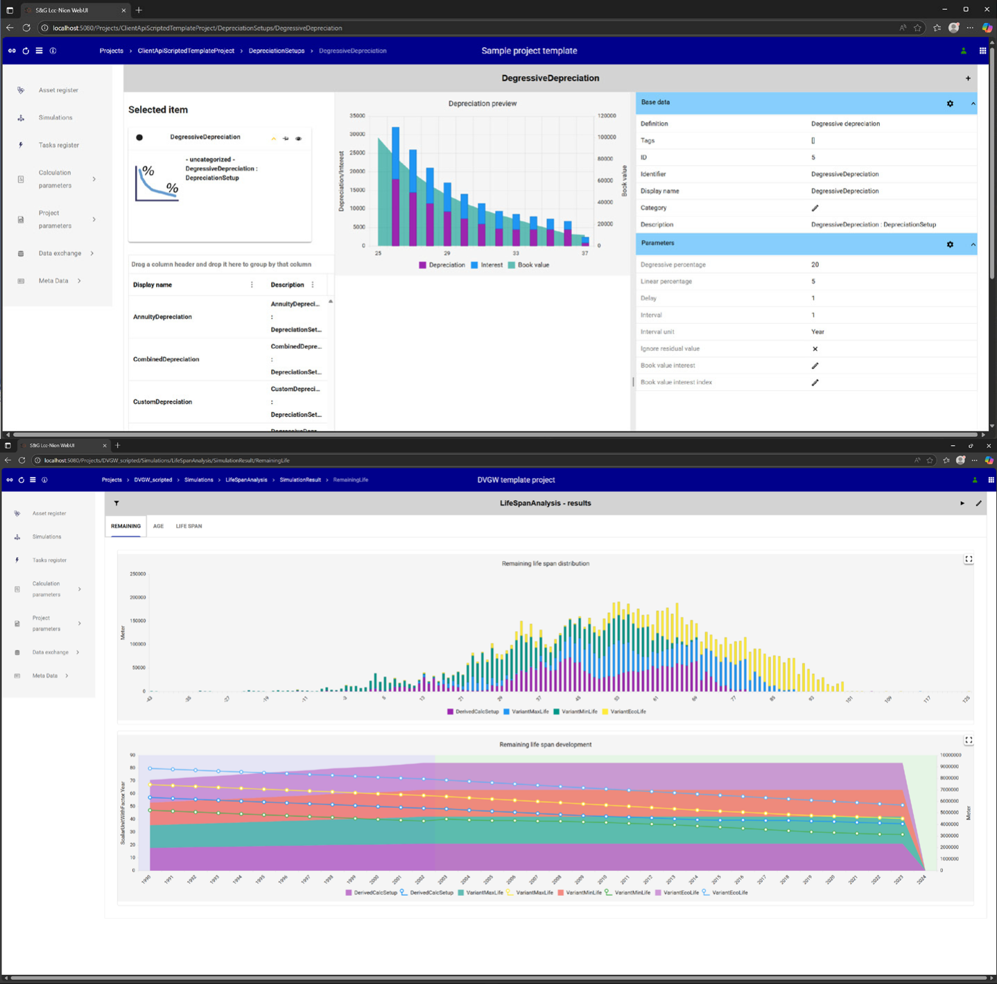Open Base data panel gear settings
Image resolution: width=997 pixels, height=984 pixels.
(950, 103)
